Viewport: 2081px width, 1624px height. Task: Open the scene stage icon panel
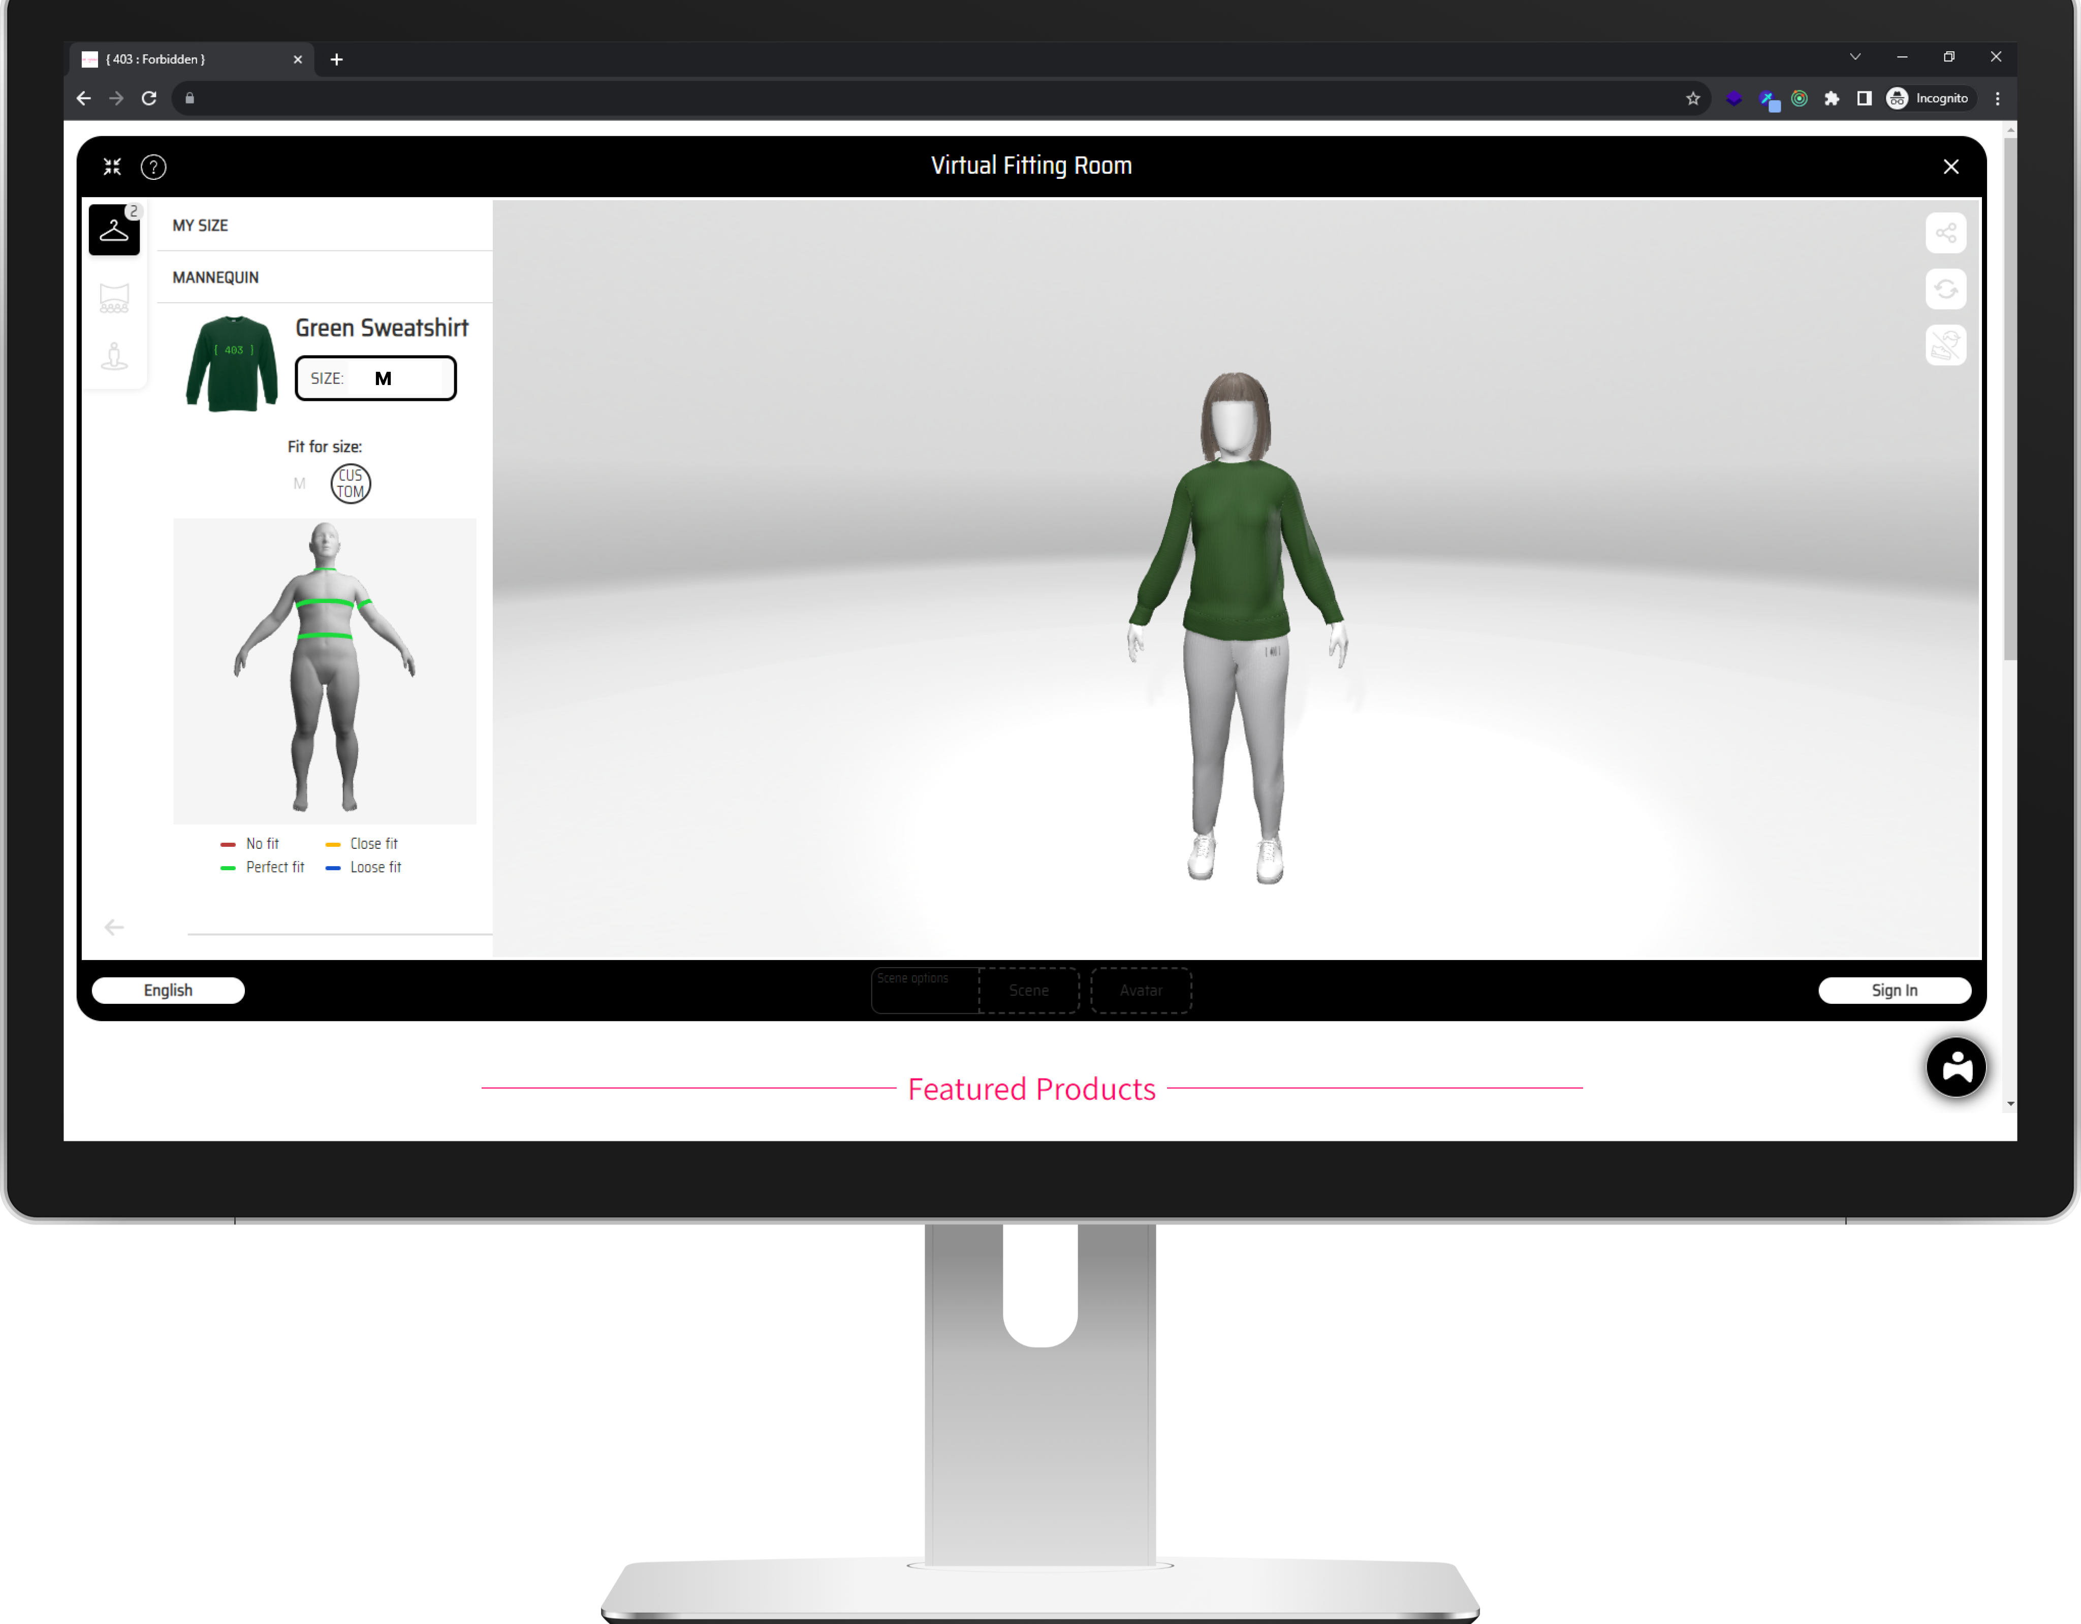click(x=113, y=297)
